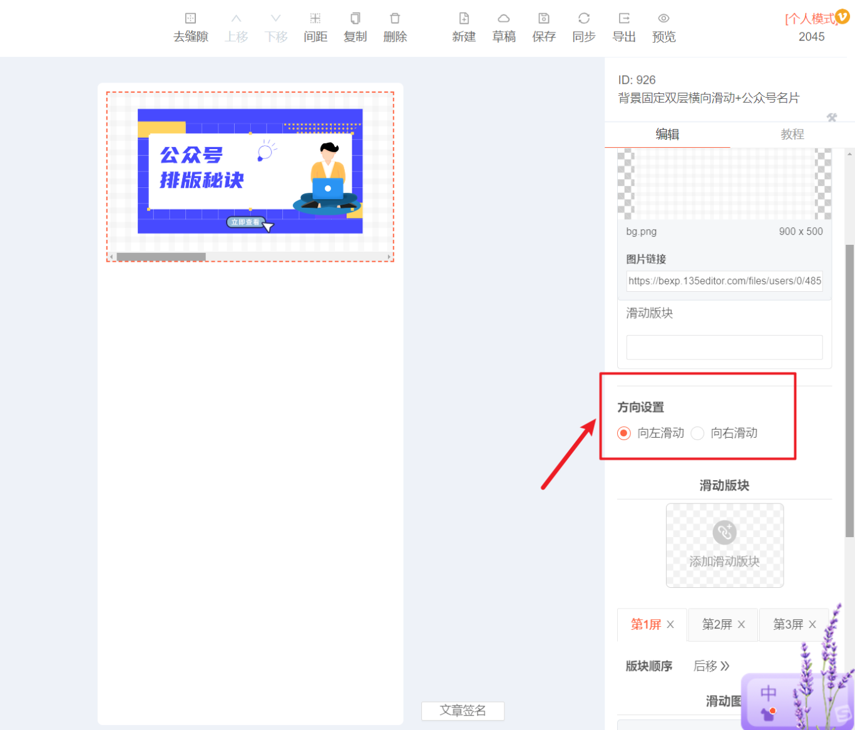Close the 第1屏 tab with its X
The image size is (855, 730).
(670, 624)
